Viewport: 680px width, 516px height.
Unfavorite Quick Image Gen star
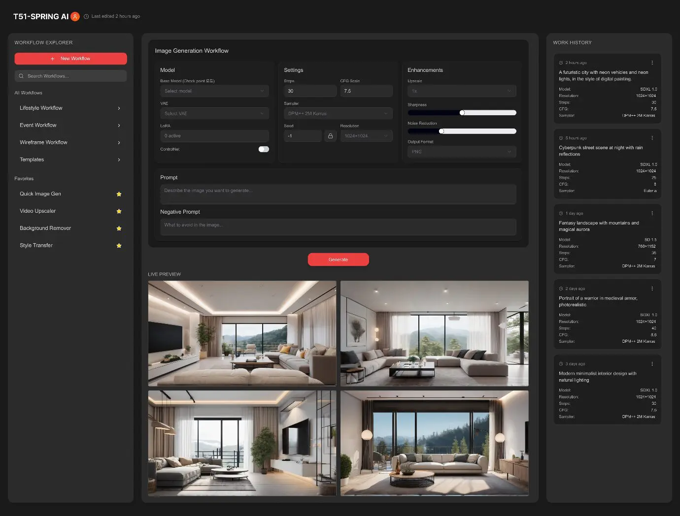point(119,194)
